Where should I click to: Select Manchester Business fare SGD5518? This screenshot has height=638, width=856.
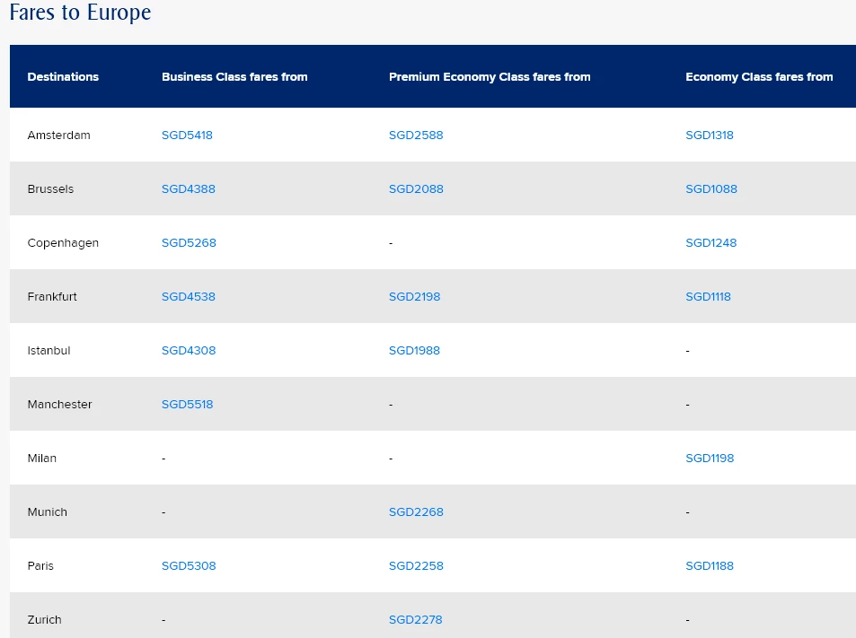tap(187, 405)
